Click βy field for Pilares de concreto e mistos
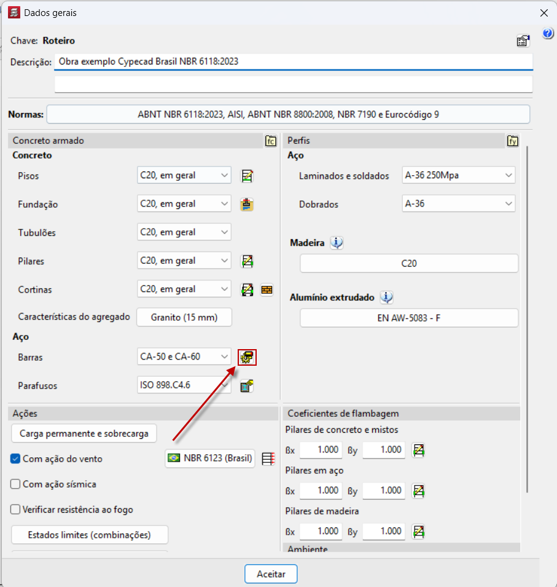 pyautogui.click(x=384, y=449)
